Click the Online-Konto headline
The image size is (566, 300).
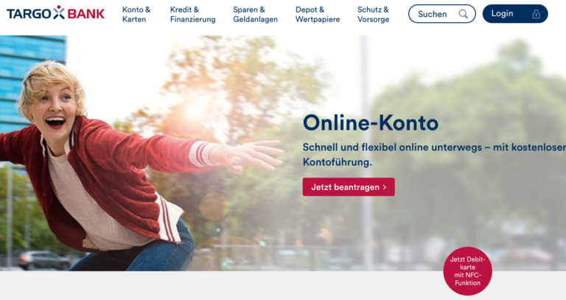point(371,123)
